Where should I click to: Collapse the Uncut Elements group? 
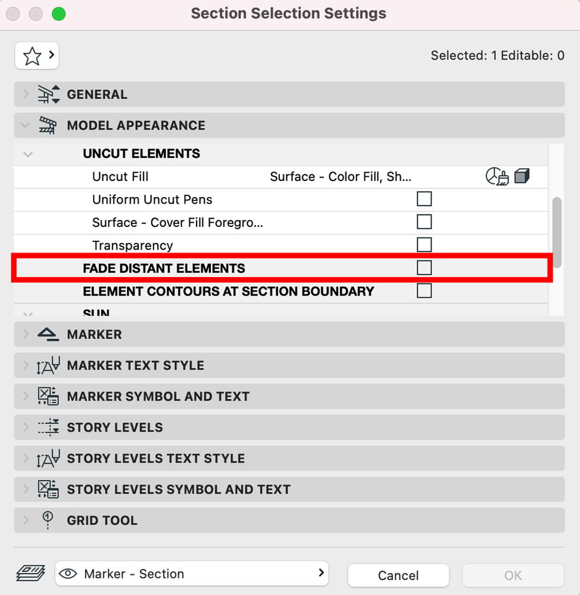[x=27, y=154]
